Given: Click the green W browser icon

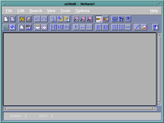Looking at the screenshot, I should 6,27.
